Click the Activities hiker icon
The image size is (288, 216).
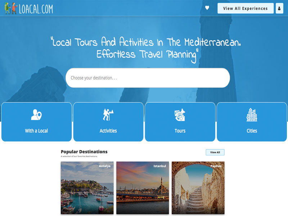pos(108,114)
